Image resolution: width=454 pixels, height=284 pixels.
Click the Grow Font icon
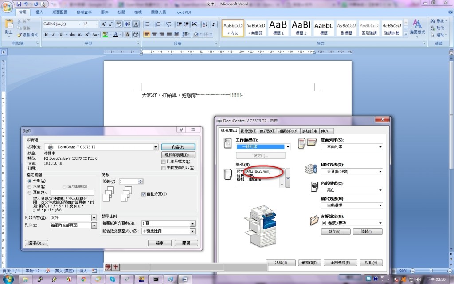(103, 24)
